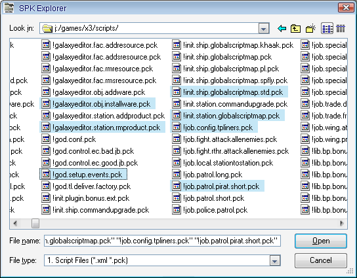Select !job.local.stationtostation.pck file

222,163
